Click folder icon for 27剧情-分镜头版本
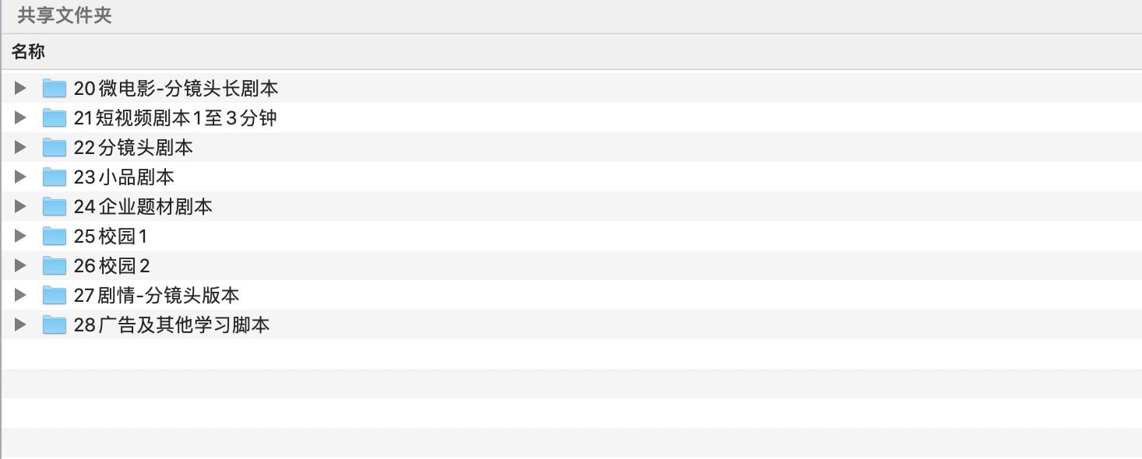 (55, 296)
